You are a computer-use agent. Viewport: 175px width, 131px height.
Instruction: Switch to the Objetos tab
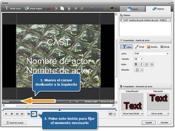click(158, 9)
